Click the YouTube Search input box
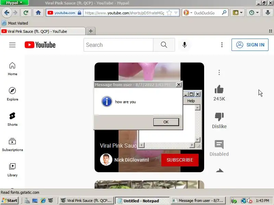This screenshot has width=274, height=205. 119,45
